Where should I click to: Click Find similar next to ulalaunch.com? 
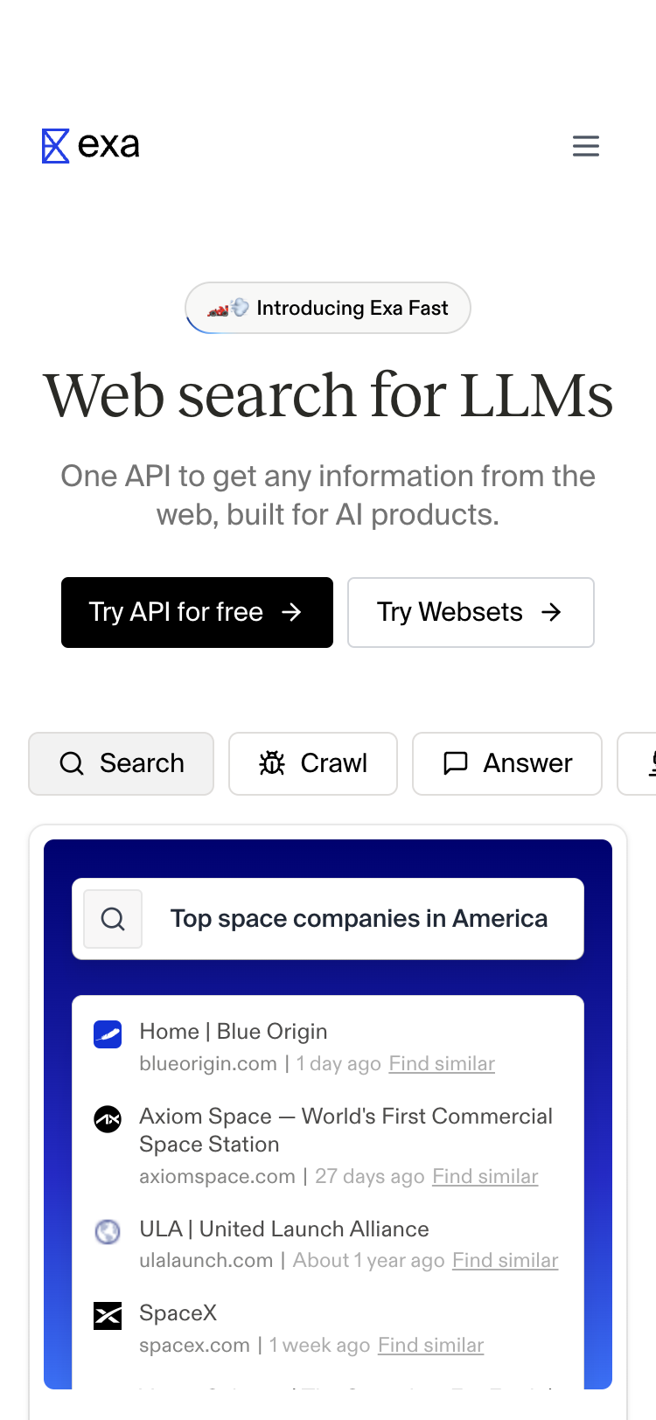505,1261
